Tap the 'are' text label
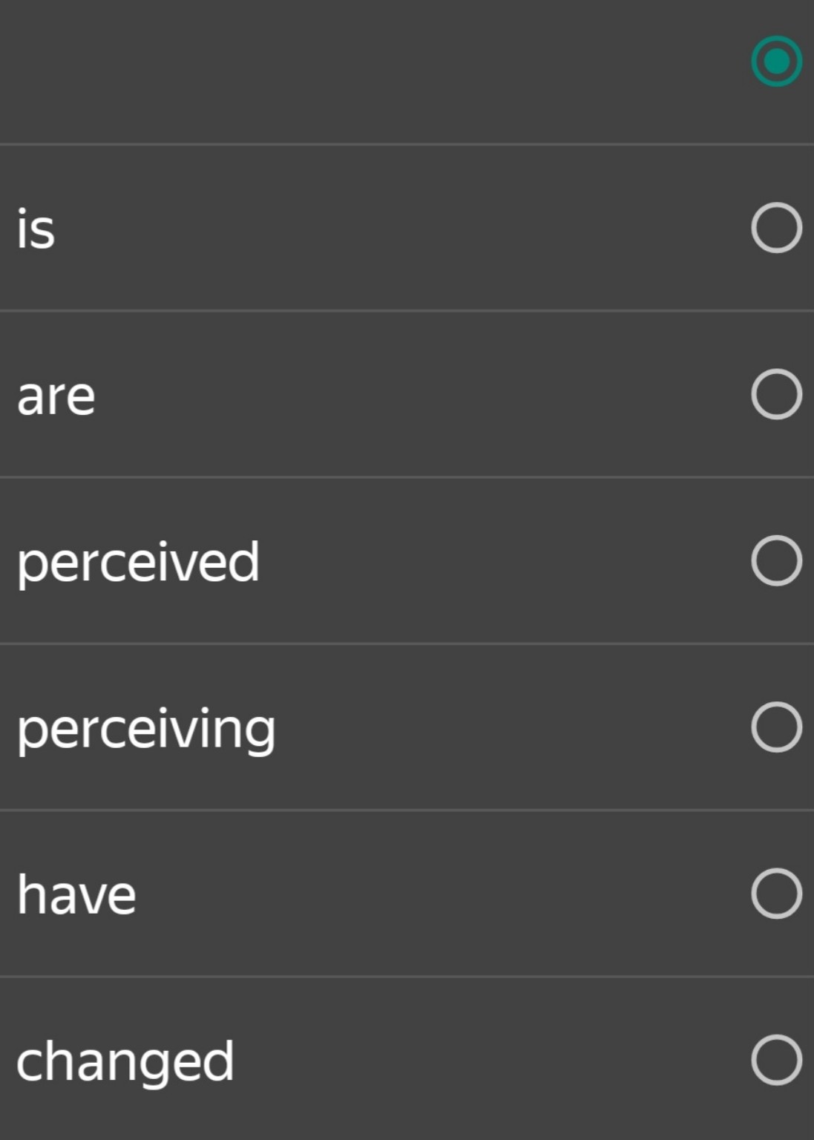814x1140 pixels. [x=56, y=396]
